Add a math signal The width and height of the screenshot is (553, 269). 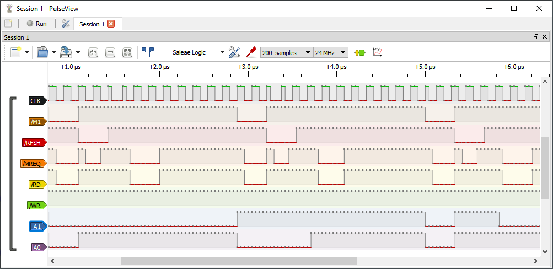pyautogui.click(x=378, y=52)
